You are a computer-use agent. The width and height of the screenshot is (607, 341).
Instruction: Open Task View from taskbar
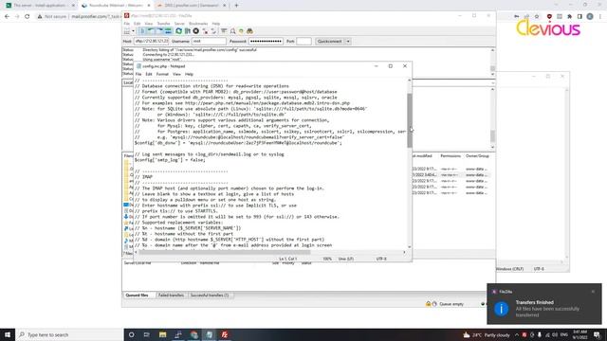147,334
